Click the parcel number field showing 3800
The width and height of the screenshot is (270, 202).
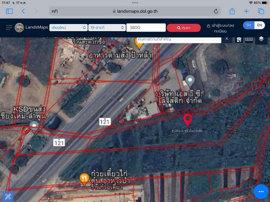[x=146, y=28]
